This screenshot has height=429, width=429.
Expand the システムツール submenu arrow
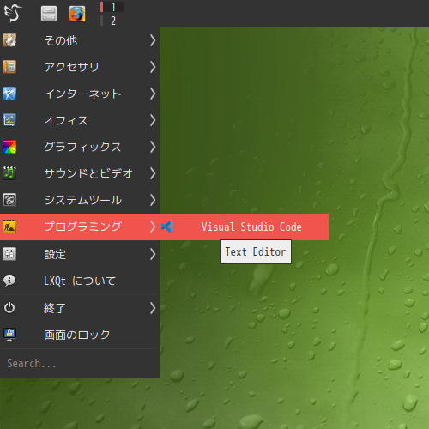[x=153, y=200]
